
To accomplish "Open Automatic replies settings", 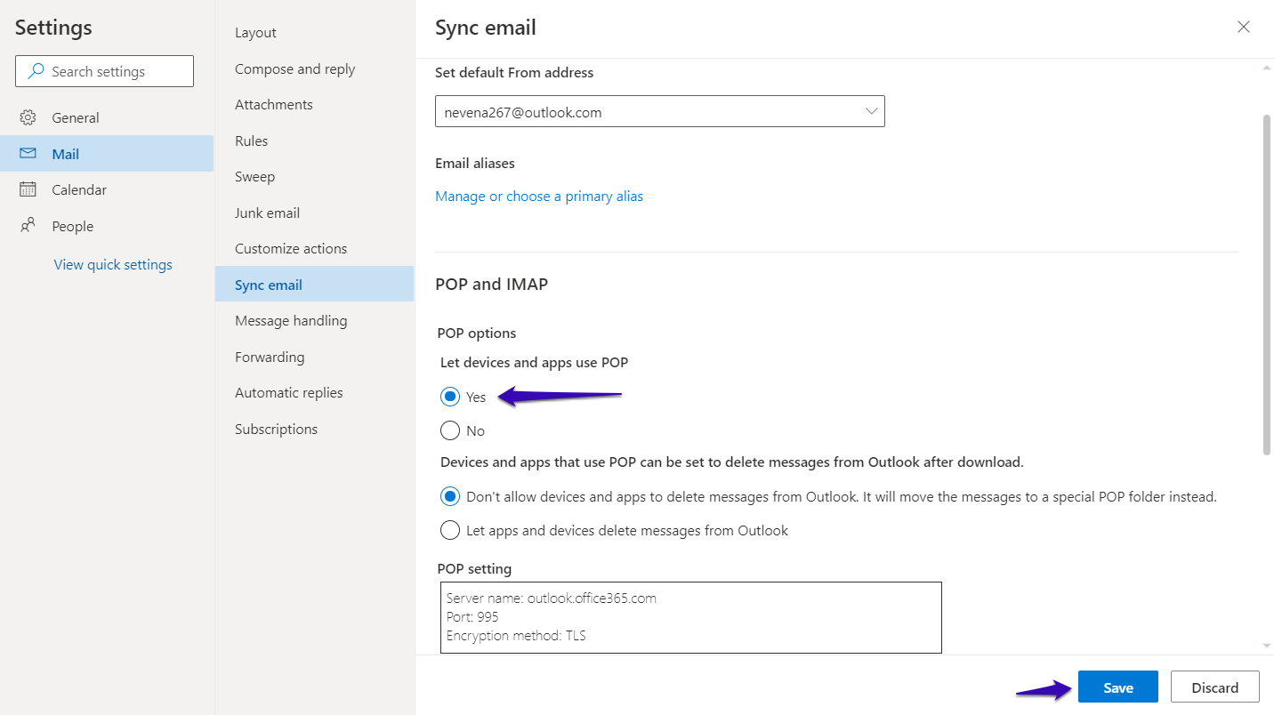I will tap(288, 392).
